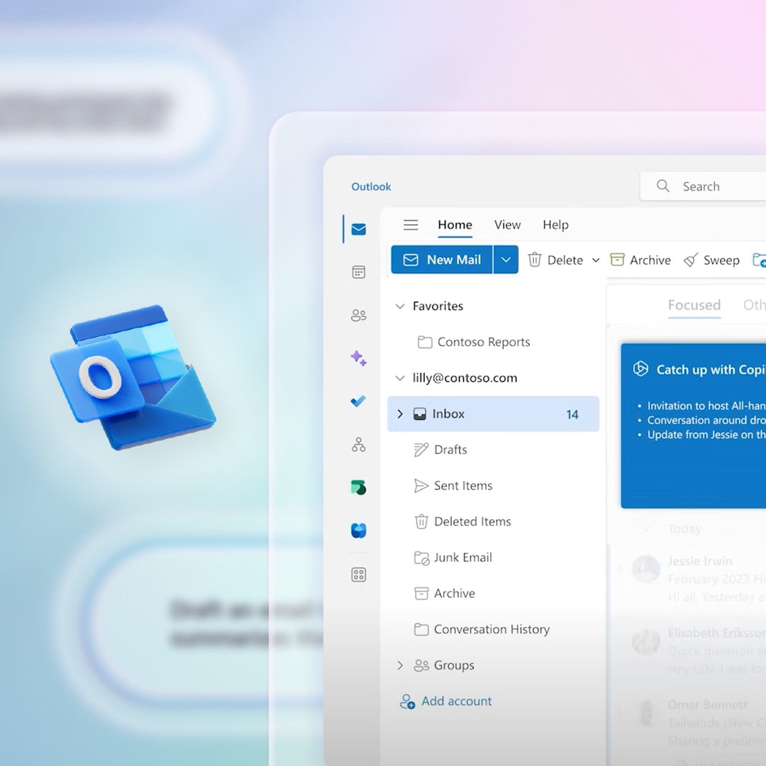Screen dimensions: 766x766
Task: Collapse the Favorites section
Action: (400, 306)
